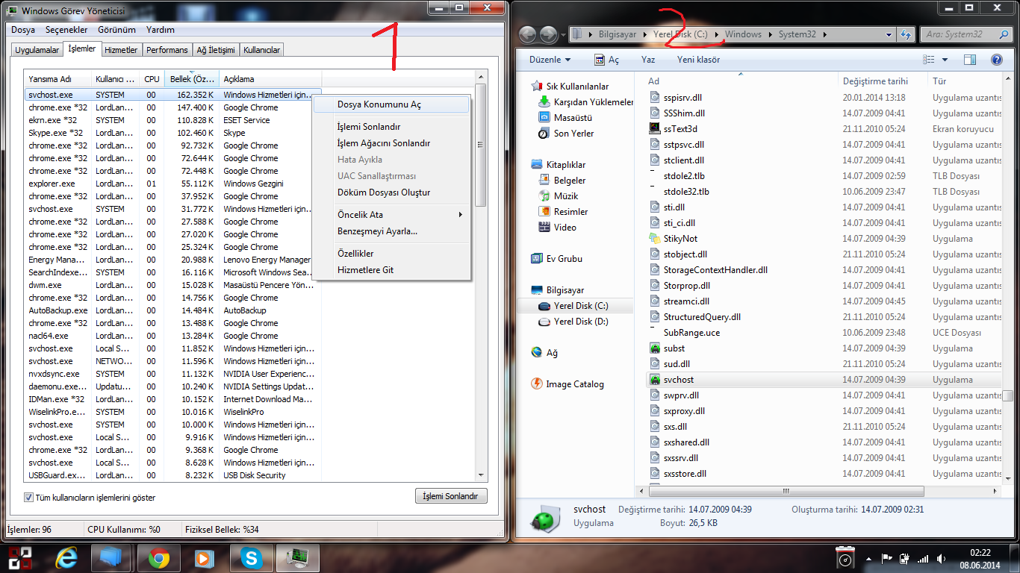The image size is (1020, 573).
Task: Open the Görünüm menu
Action: point(116,30)
